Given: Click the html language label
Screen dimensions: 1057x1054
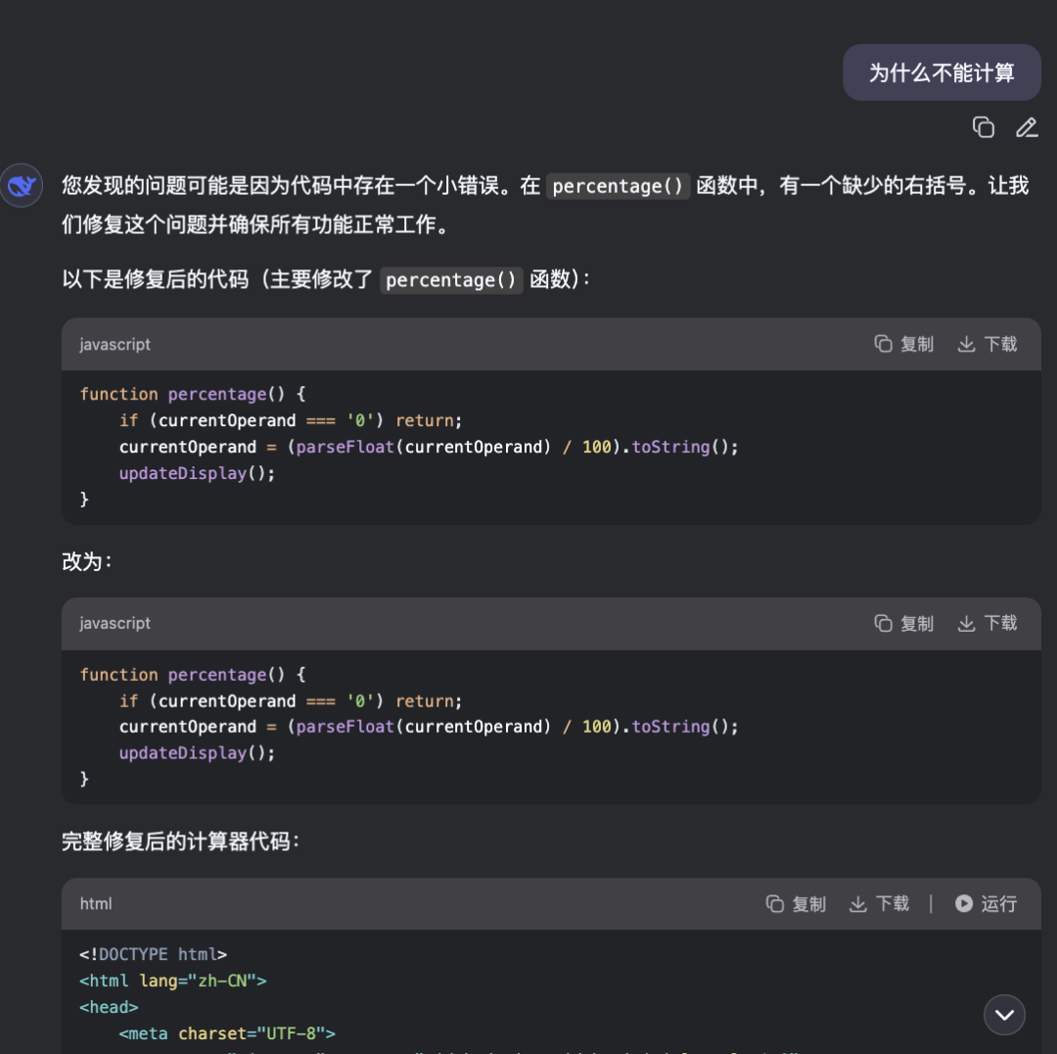Looking at the screenshot, I should coord(96,904).
